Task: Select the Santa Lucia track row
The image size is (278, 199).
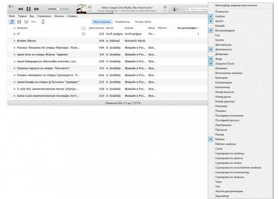Action: click(x=107, y=95)
